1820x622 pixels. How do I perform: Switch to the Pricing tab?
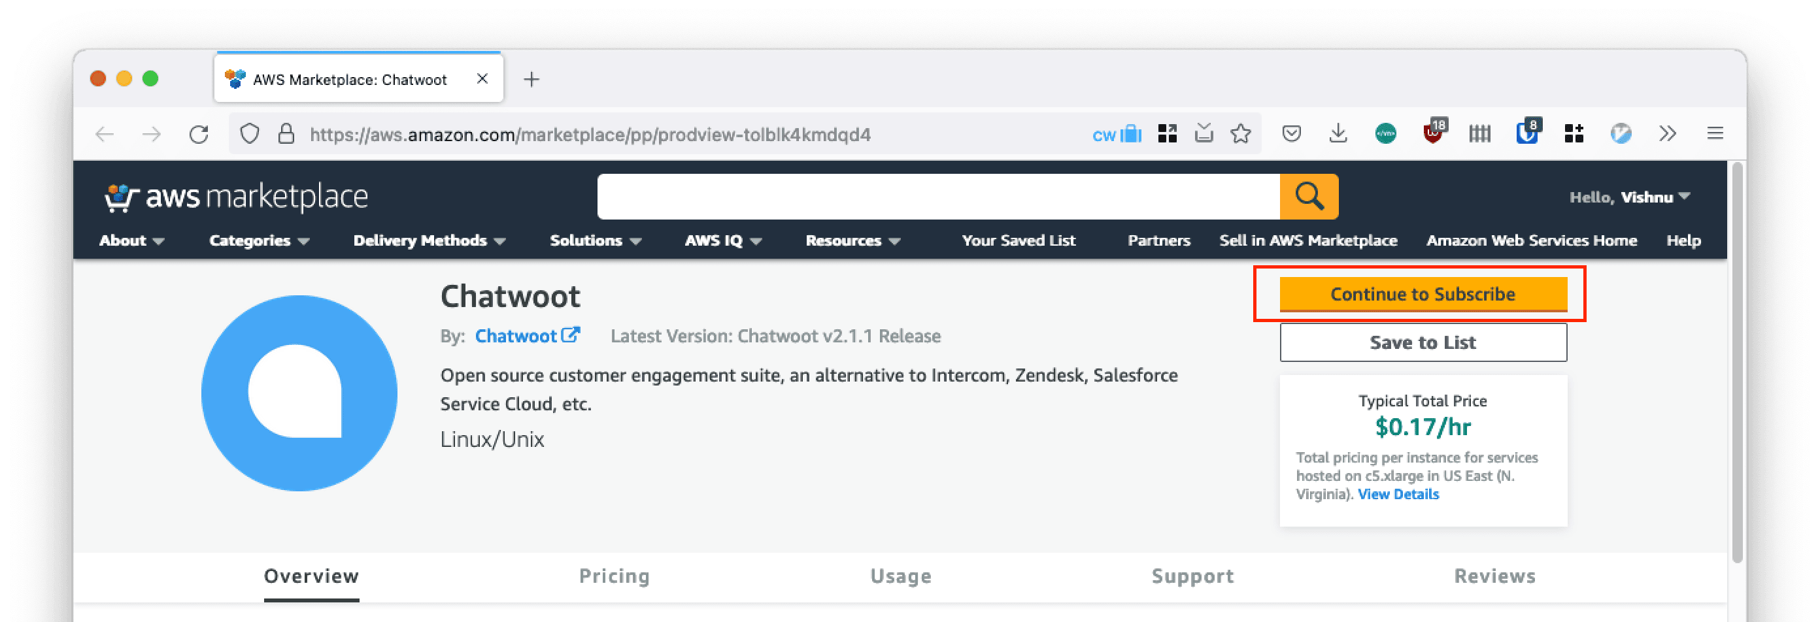click(614, 576)
